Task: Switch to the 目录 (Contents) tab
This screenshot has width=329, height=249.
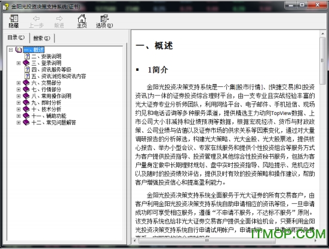Action: click(x=16, y=38)
